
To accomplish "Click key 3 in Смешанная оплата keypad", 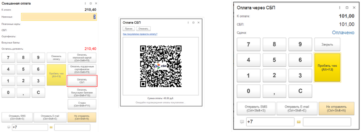I will click(38, 81).
